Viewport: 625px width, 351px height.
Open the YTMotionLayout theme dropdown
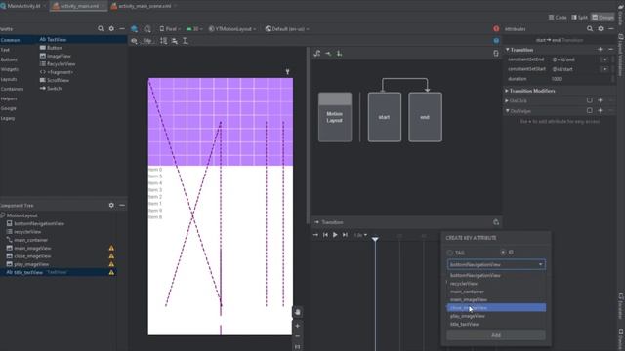232,29
